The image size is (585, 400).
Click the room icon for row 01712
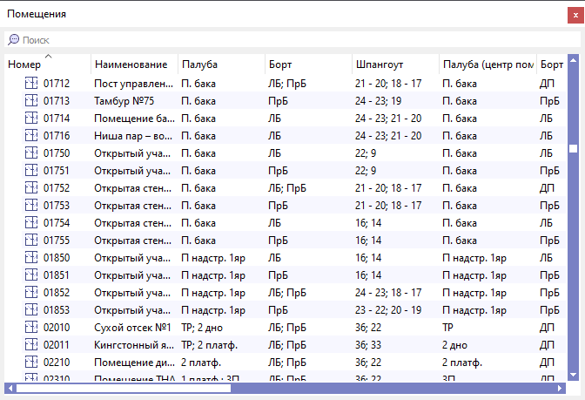(x=31, y=84)
